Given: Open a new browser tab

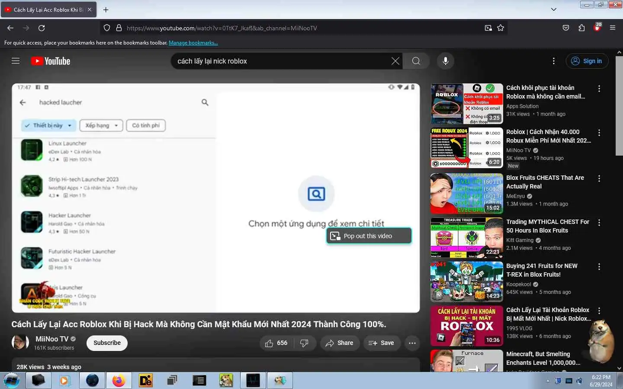Looking at the screenshot, I should coord(106,10).
